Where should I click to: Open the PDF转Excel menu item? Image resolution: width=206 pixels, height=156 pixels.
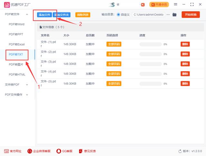(17, 44)
